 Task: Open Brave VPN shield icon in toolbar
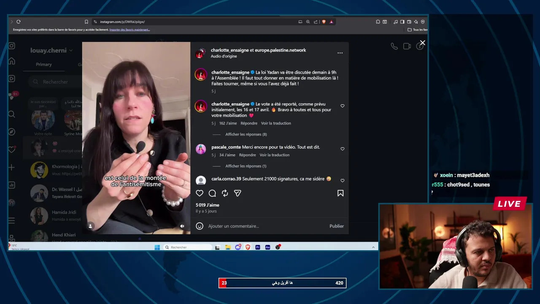423,22
